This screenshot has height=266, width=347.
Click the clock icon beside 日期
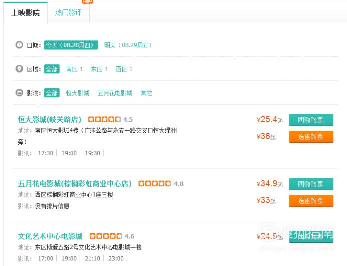tap(19, 45)
